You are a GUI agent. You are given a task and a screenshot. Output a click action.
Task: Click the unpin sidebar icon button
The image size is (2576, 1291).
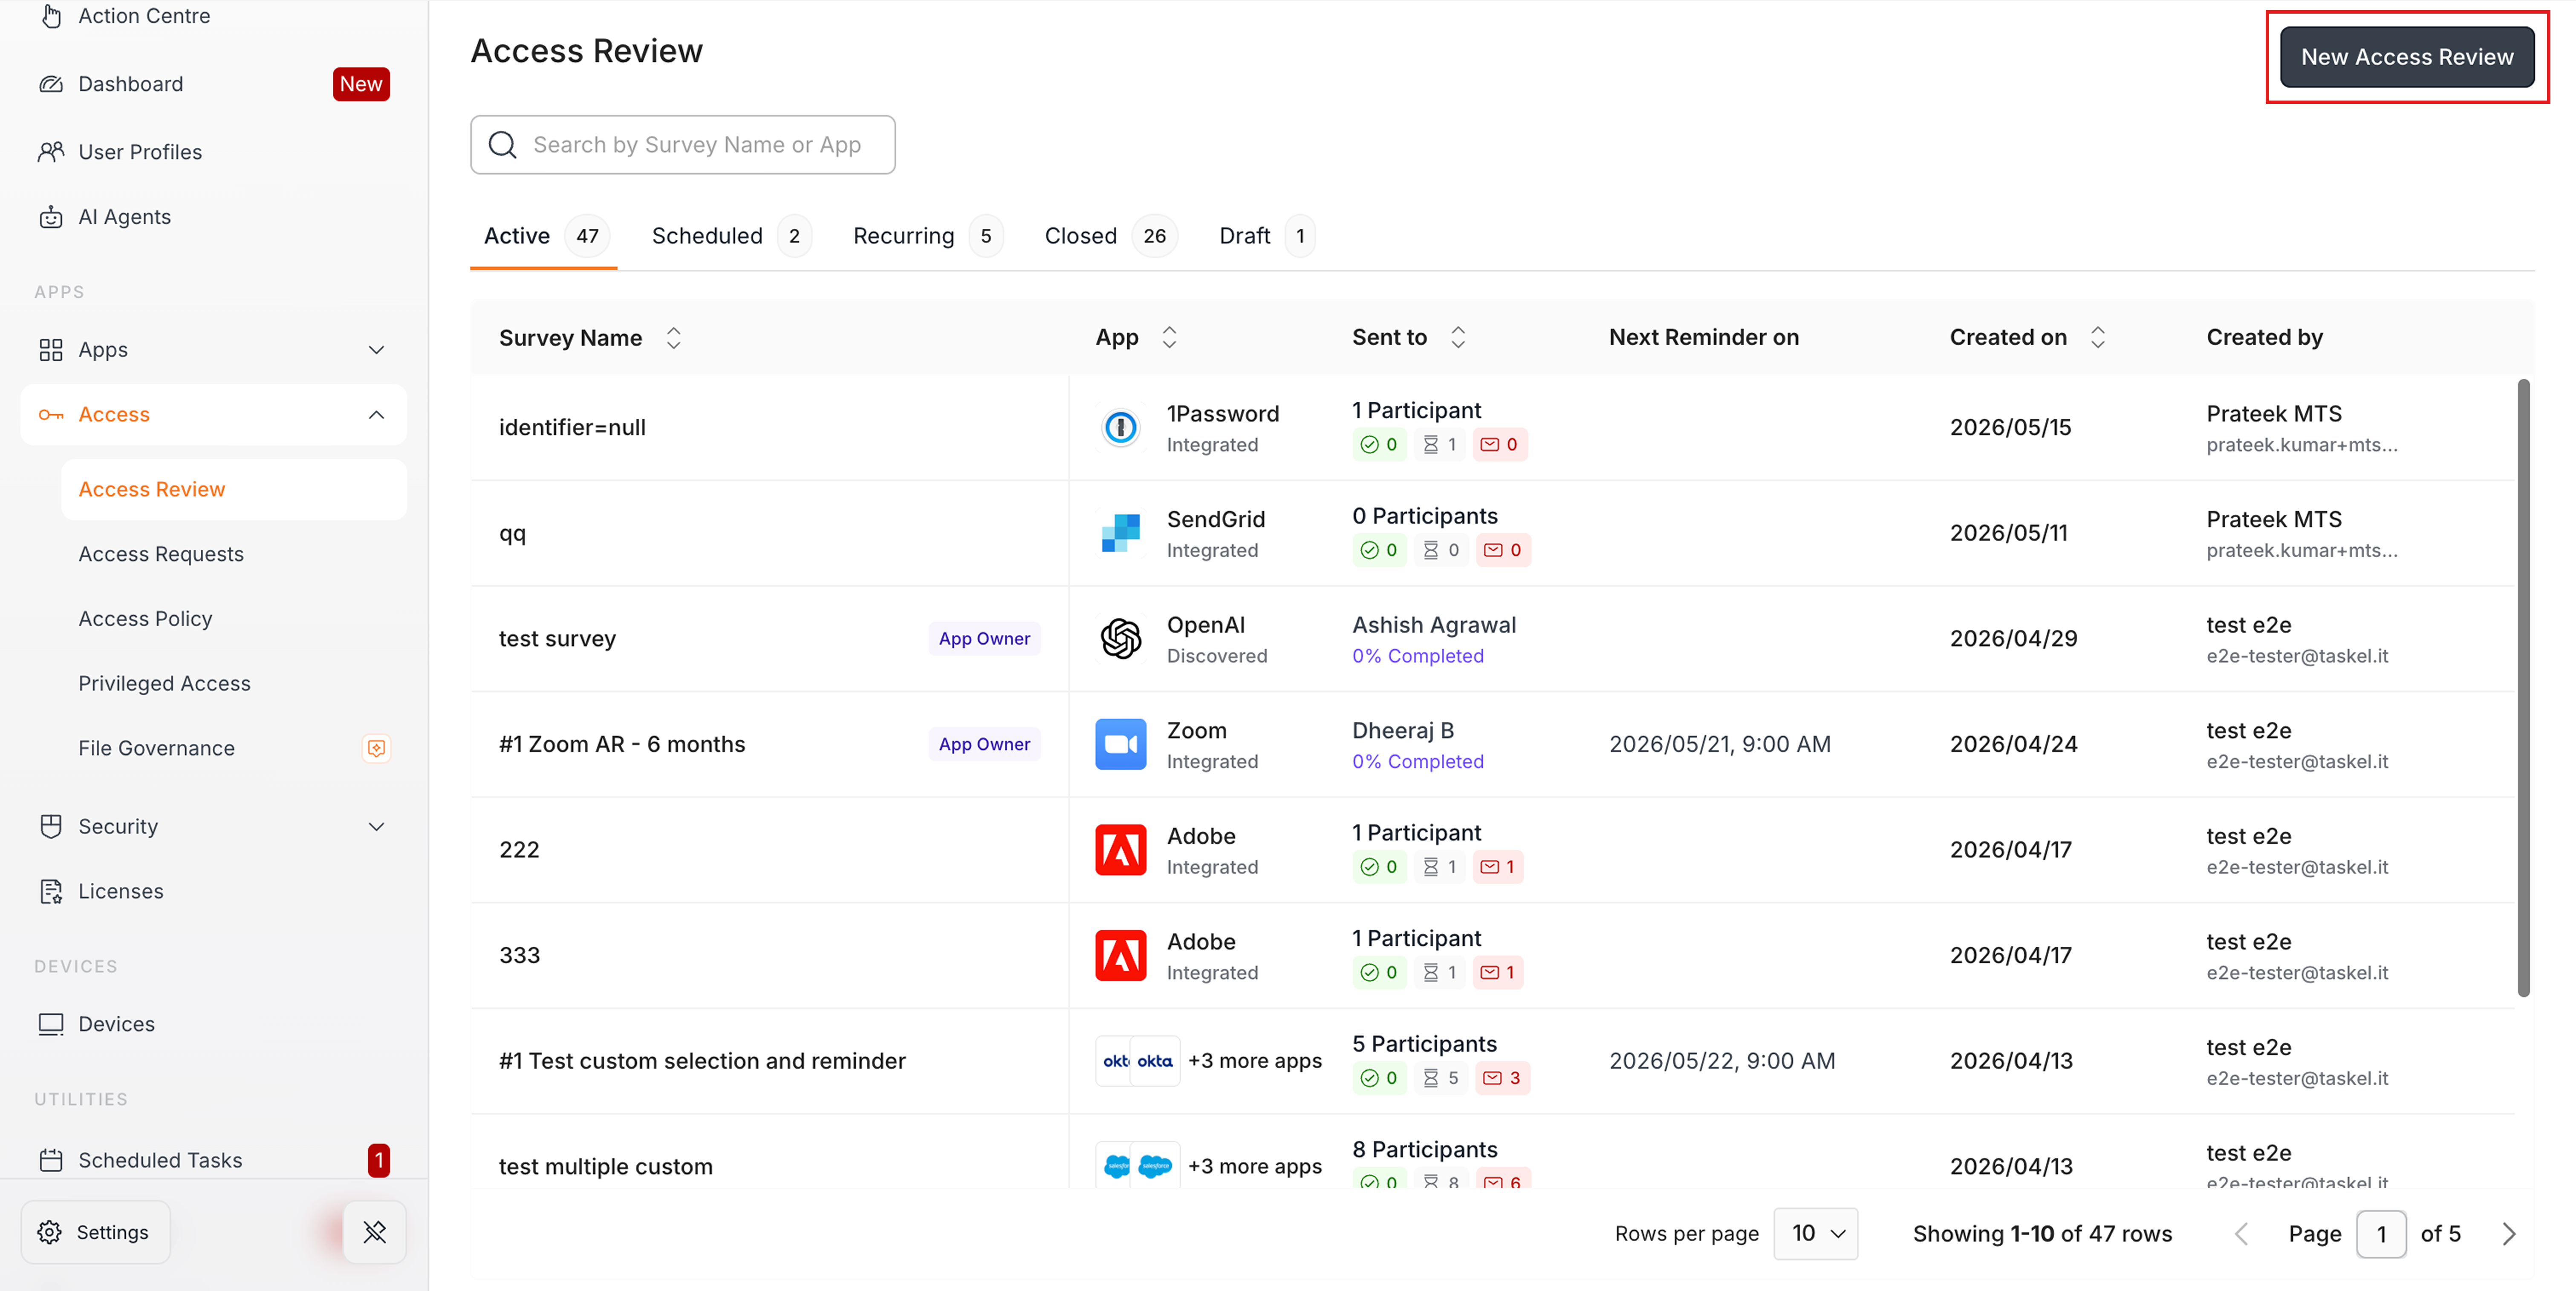point(375,1232)
